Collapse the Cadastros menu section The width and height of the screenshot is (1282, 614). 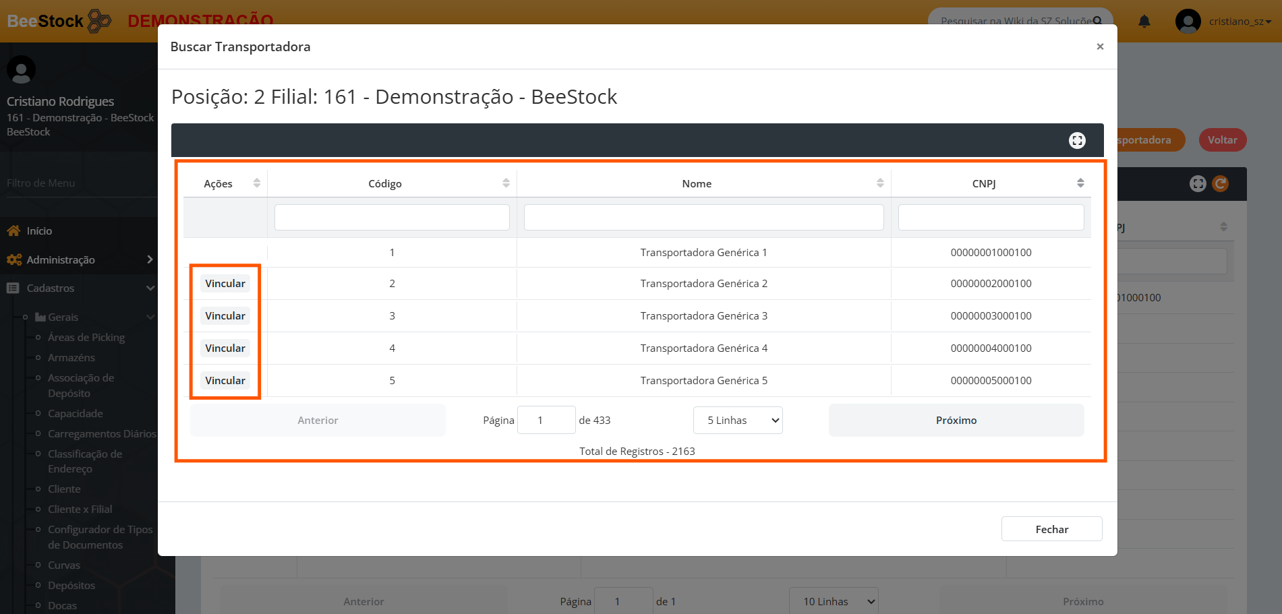coord(150,288)
